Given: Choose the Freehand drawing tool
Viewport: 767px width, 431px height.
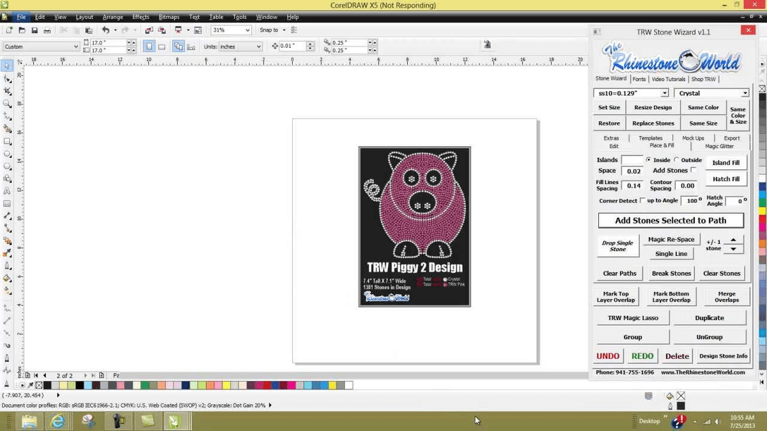Looking at the screenshot, I should click(8, 114).
